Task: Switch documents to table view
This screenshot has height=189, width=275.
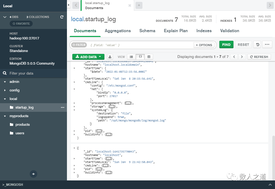Action: (x=149, y=57)
